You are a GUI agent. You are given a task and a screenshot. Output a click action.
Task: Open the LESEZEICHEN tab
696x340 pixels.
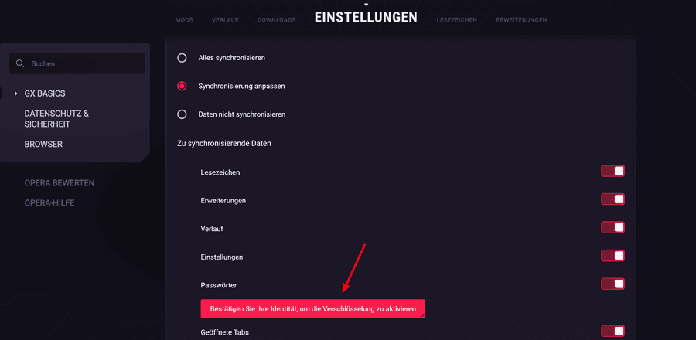coord(457,20)
